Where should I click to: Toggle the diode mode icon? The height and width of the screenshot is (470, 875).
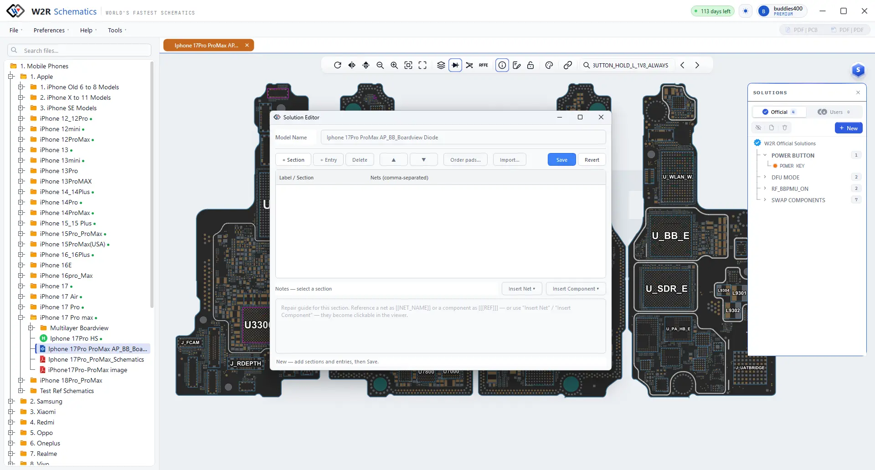(455, 65)
